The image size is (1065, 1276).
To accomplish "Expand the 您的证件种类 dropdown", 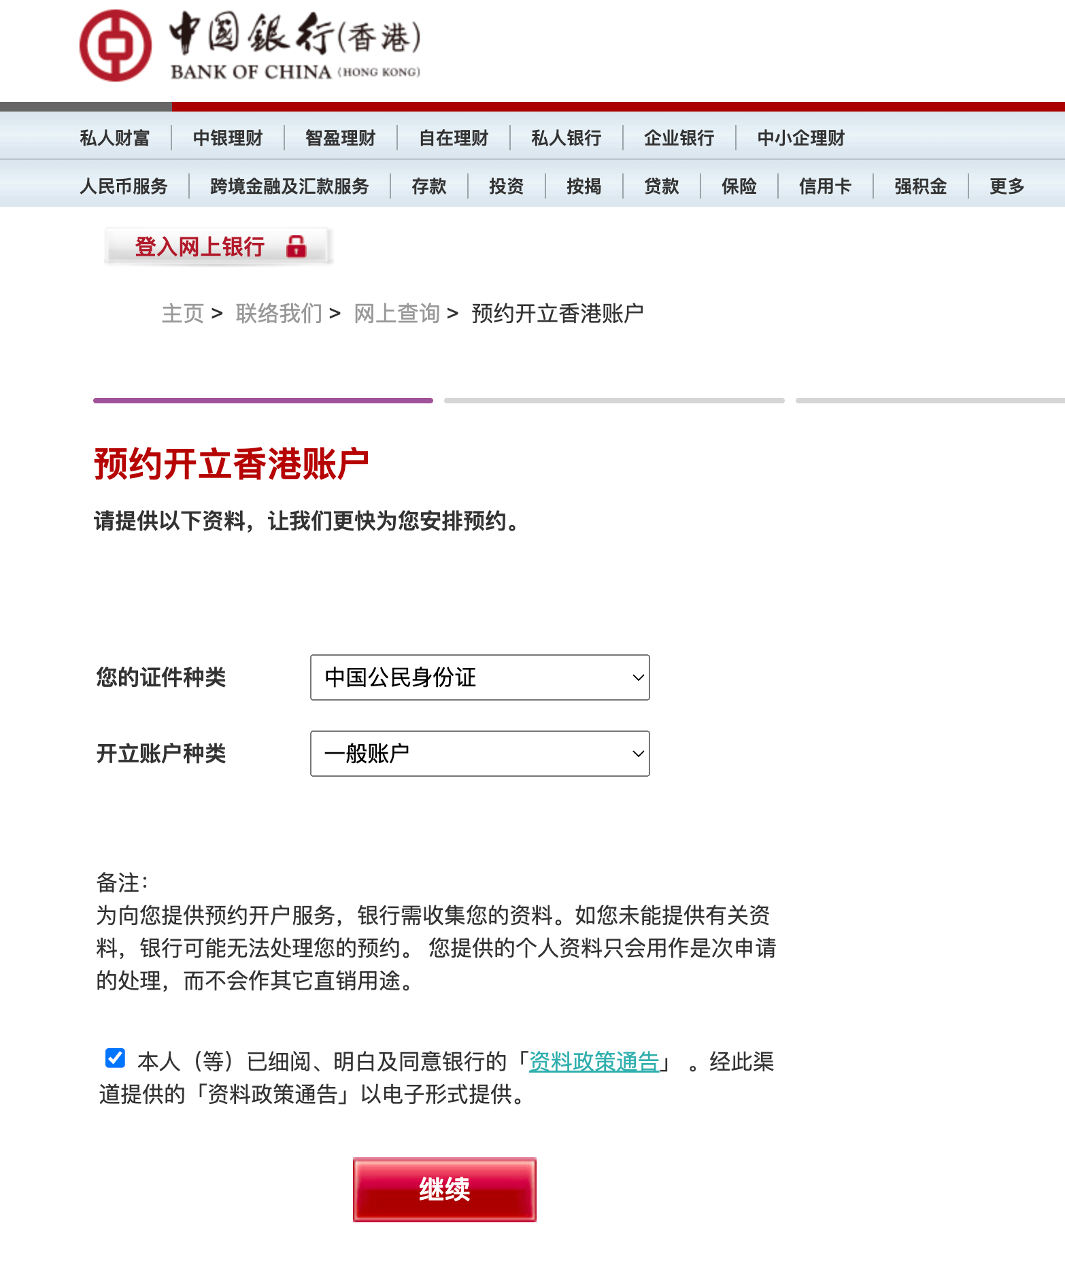I will (x=479, y=677).
